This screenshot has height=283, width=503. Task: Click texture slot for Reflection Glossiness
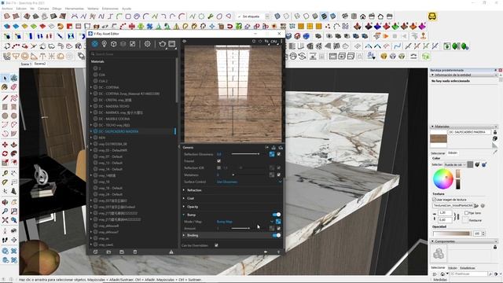tap(272, 154)
